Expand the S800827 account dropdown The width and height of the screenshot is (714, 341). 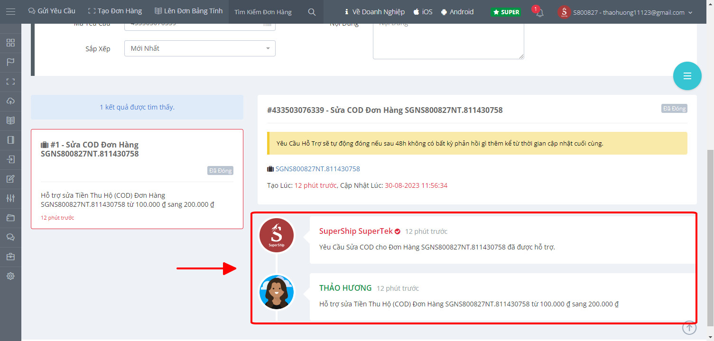pyautogui.click(x=633, y=13)
